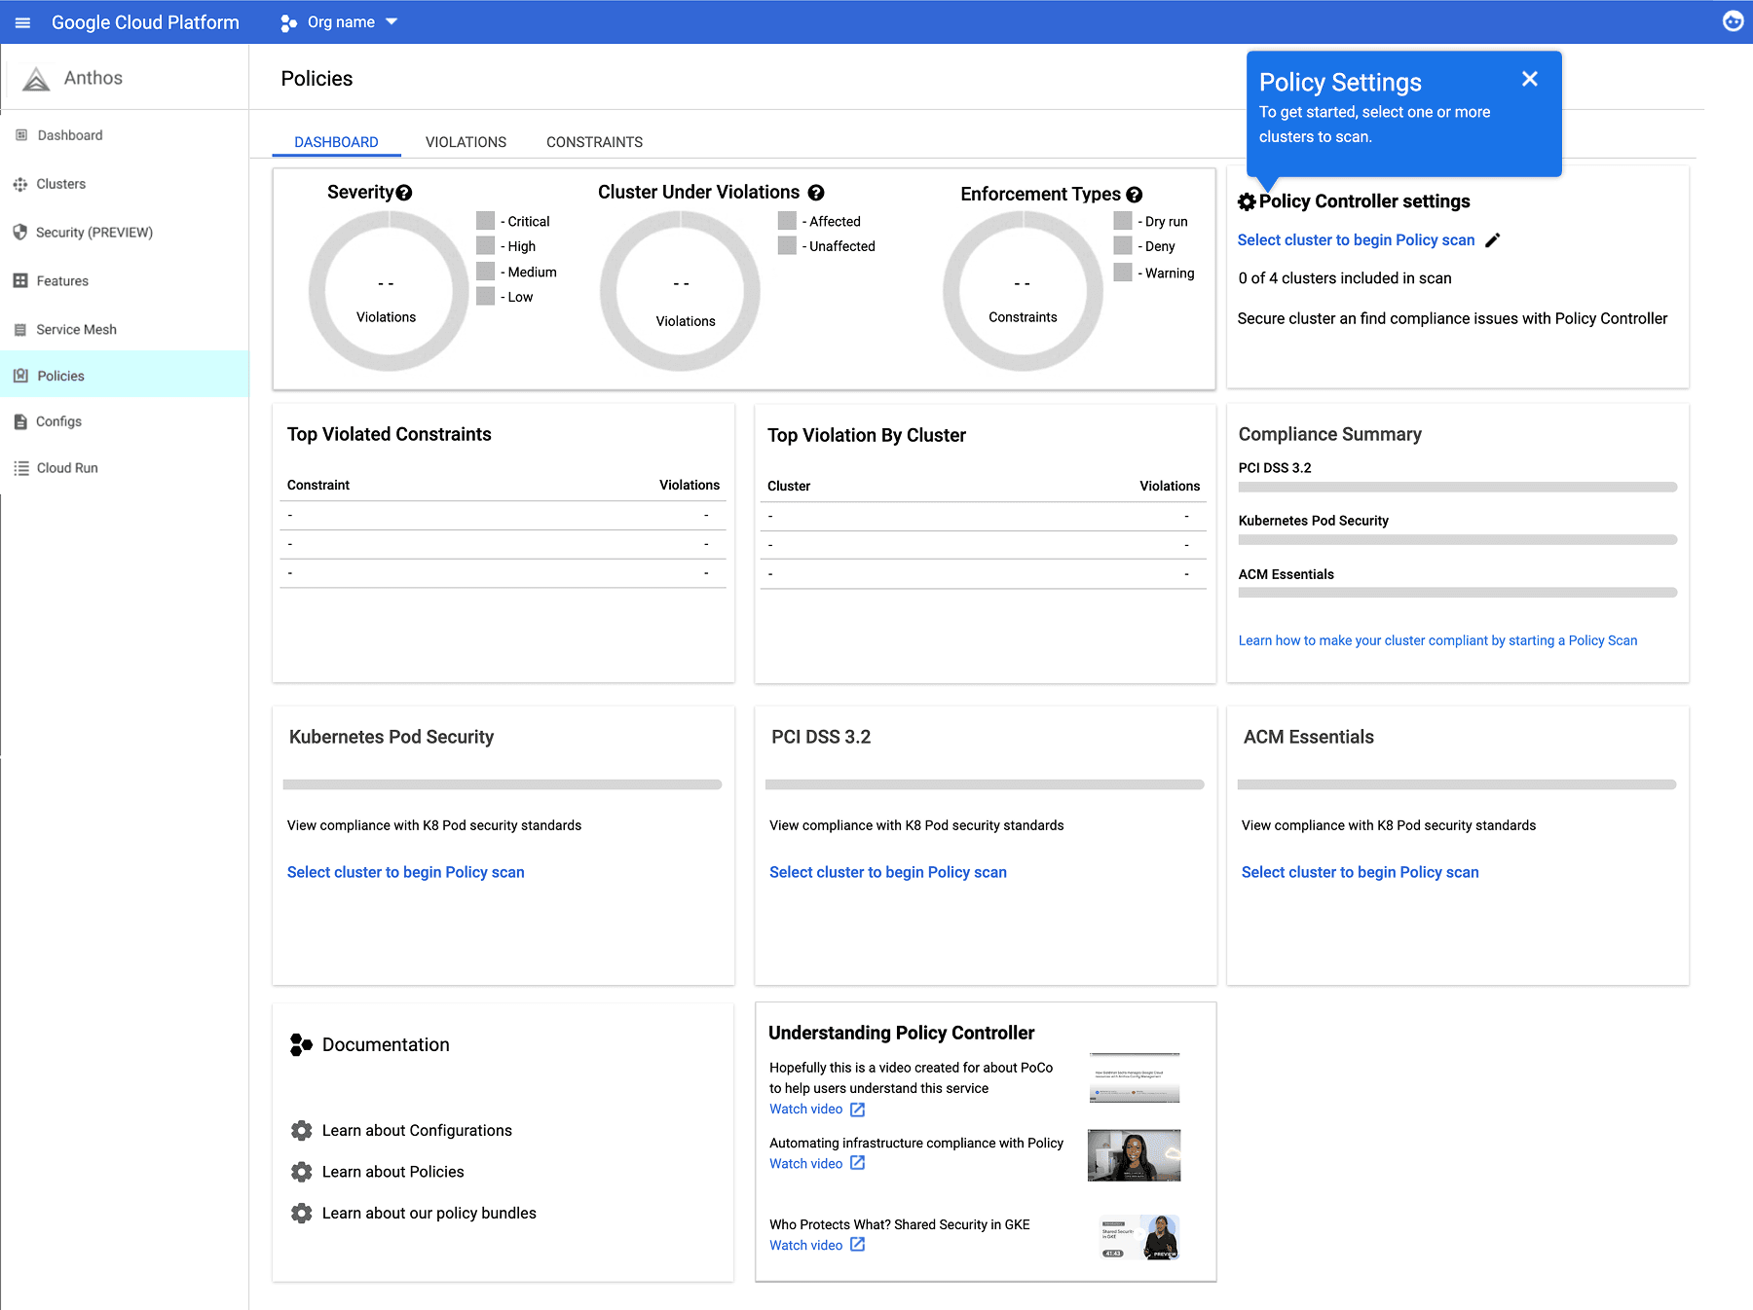The image size is (1753, 1310).
Task: Open Features in the sidebar
Action: tap(62, 281)
